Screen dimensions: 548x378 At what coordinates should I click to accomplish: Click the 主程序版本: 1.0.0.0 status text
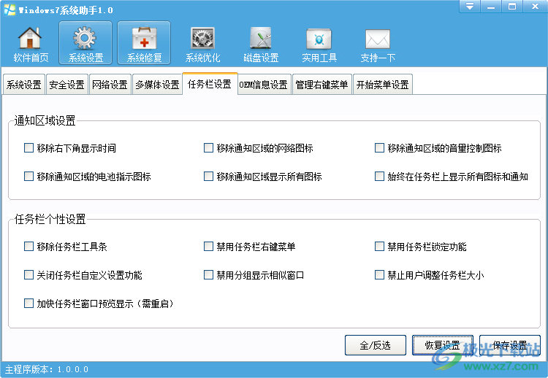tap(47, 369)
